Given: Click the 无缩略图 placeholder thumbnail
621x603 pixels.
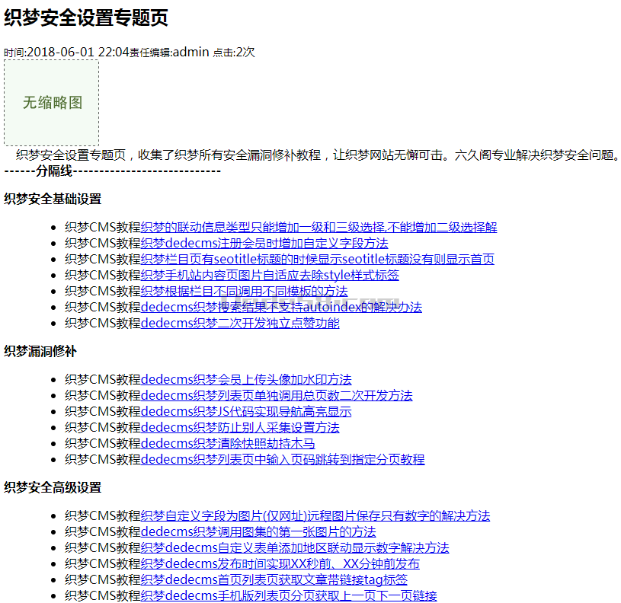Looking at the screenshot, I should tap(51, 103).
